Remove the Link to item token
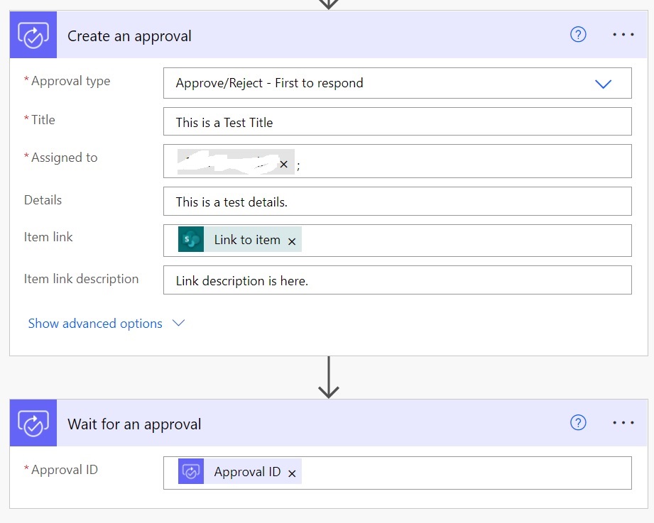 292,241
